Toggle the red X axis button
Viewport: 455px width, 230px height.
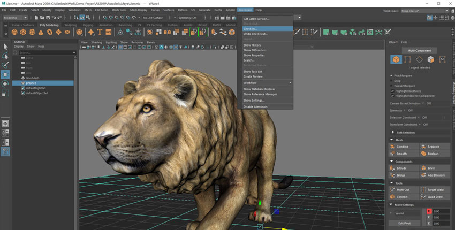tap(429, 211)
